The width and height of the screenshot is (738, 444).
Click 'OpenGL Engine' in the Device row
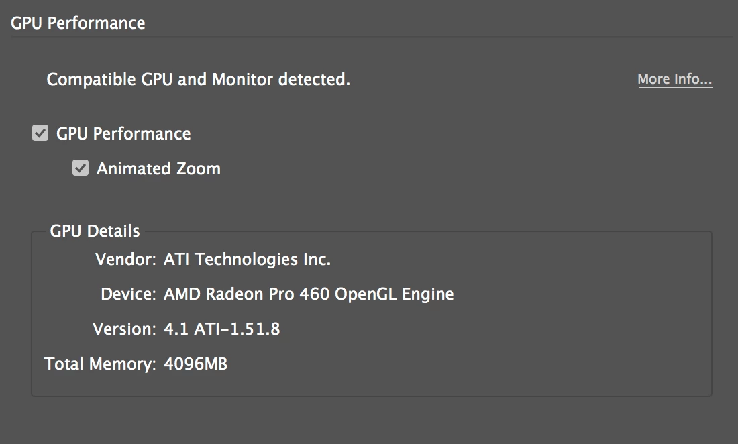pyautogui.click(x=394, y=294)
